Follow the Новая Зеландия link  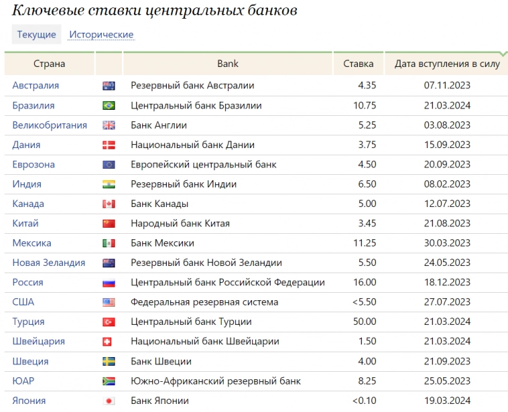[48, 263]
